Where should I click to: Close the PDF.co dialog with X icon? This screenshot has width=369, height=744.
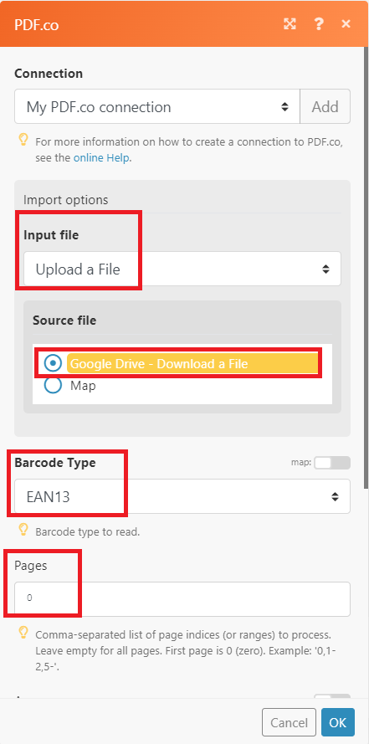click(346, 23)
